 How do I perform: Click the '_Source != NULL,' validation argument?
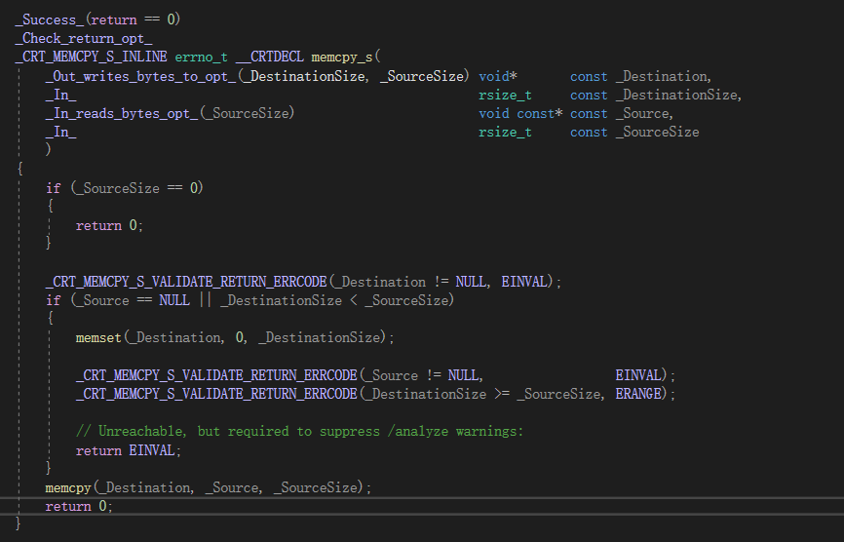coord(423,375)
